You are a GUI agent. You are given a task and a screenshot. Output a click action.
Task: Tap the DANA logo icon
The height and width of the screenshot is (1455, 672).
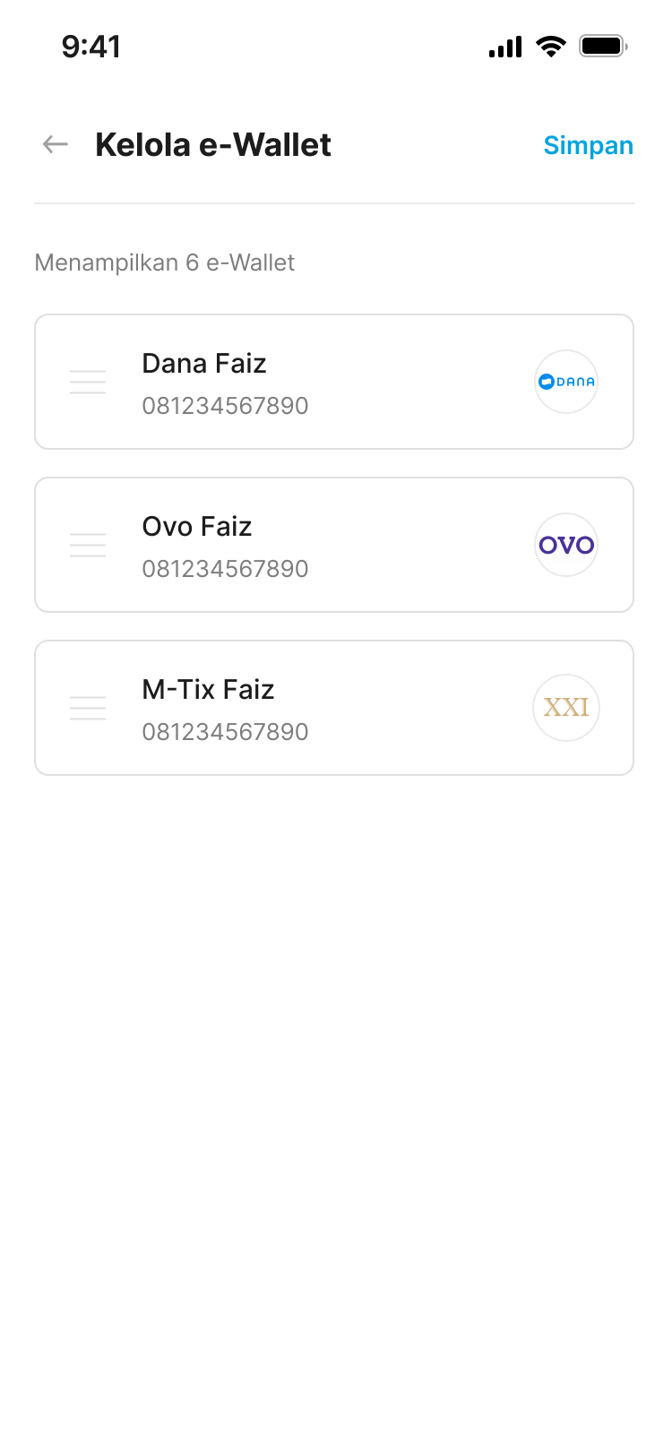(x=566, y=382)
